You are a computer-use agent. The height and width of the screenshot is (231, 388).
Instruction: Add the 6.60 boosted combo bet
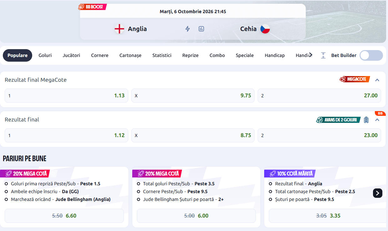point(64,216)
